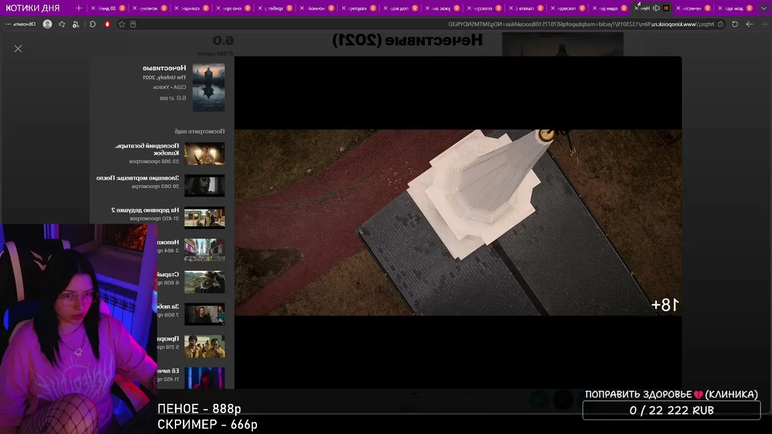
Task: Open the "Последний богатырь. Колобок" title link
Action: [x=147, y=149]
